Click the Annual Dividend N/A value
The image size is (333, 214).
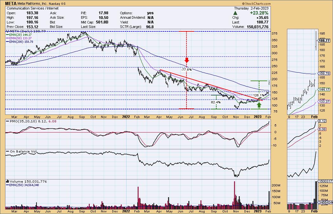coord(150,18)
